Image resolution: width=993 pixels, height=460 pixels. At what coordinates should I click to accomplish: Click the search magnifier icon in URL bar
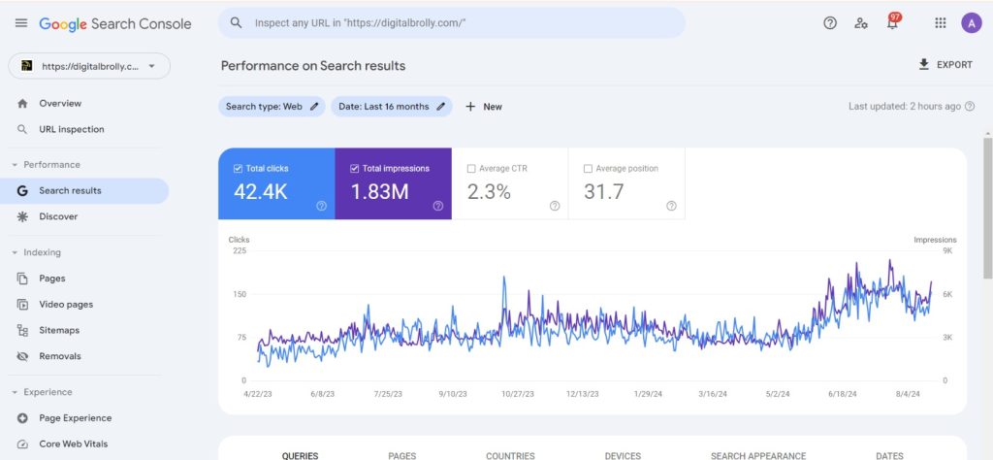(x=237, y=23)
